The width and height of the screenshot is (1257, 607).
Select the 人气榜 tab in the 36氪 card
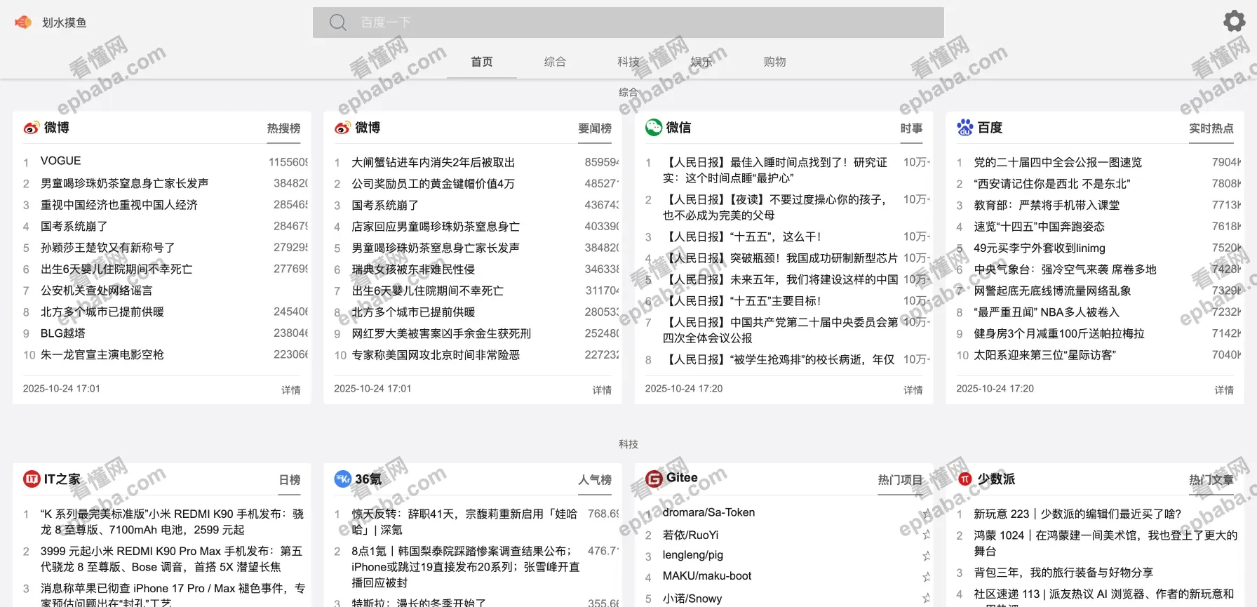coord(595,480)
